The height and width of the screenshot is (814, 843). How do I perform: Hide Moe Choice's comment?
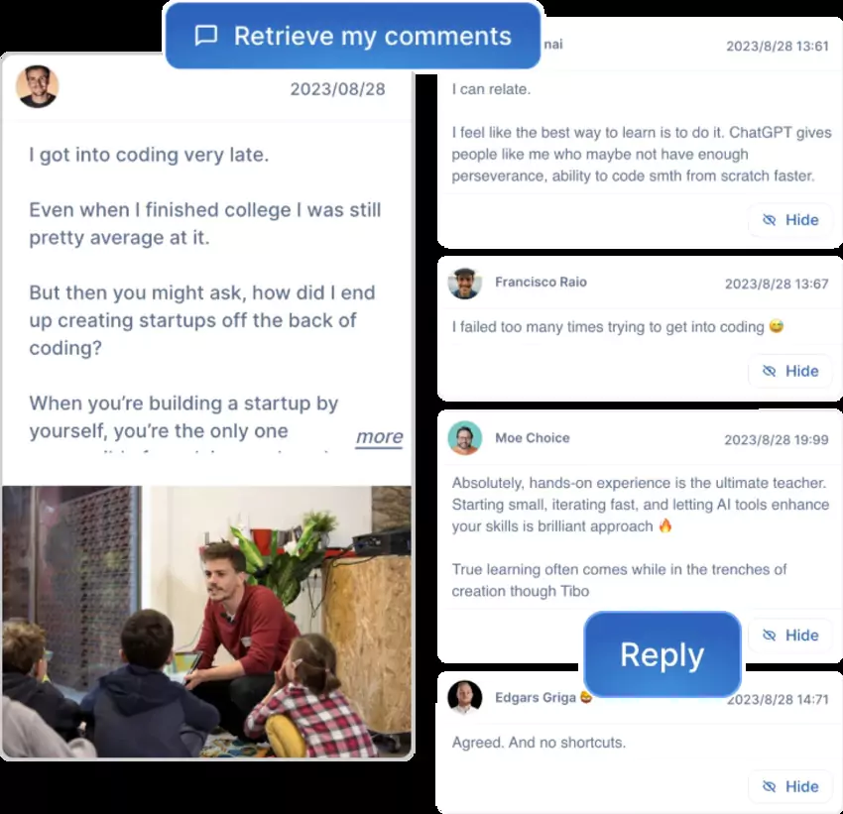coord(790,636)
